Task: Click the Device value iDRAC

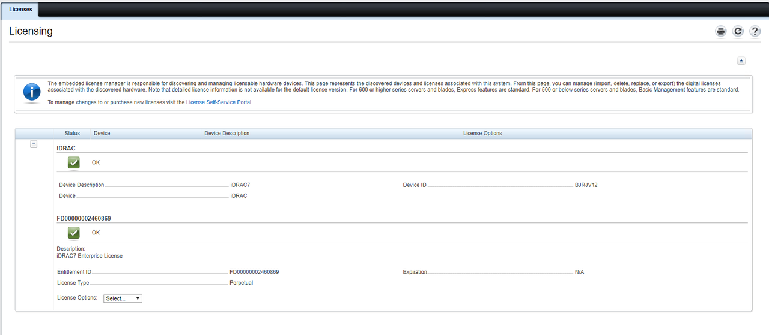Action: pos(239,196)
